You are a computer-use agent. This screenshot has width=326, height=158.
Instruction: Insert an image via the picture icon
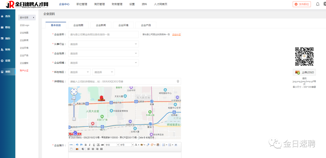pos(77,149)
